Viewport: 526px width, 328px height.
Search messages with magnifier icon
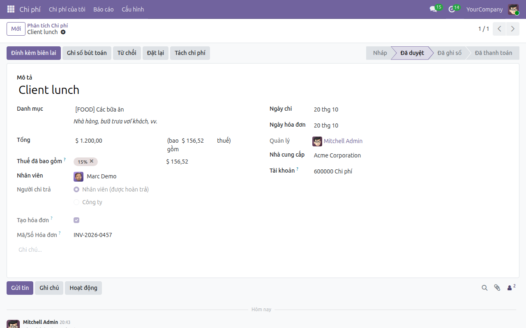click(x=484, y=288)
